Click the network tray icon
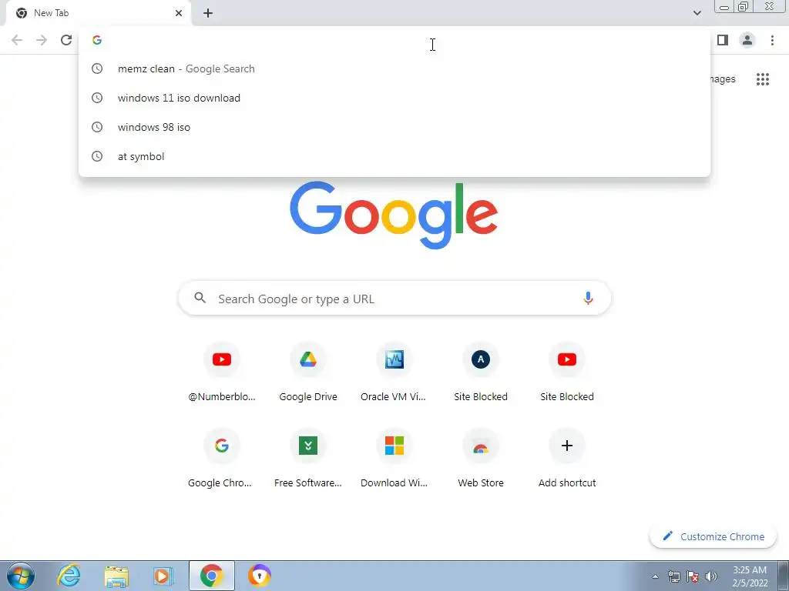Viewport: 789px width, 591px height. [673, 576]
